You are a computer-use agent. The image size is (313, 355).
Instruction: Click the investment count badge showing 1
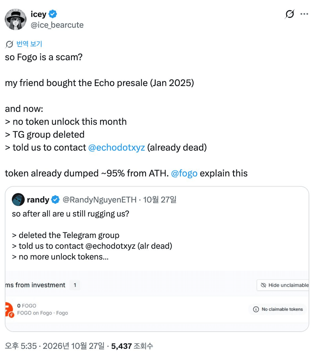(75, 285)
